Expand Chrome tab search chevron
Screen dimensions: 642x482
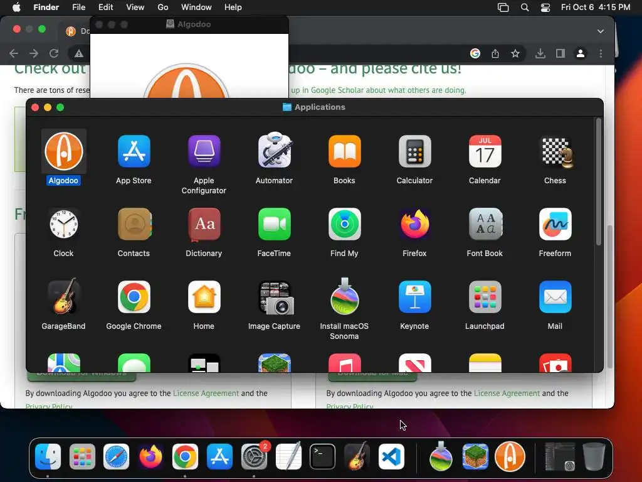click(600, 31)
